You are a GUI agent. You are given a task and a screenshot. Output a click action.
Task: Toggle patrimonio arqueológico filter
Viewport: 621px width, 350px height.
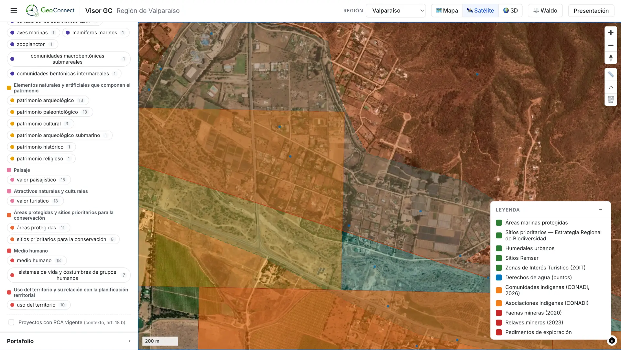(x=48, y=101)
